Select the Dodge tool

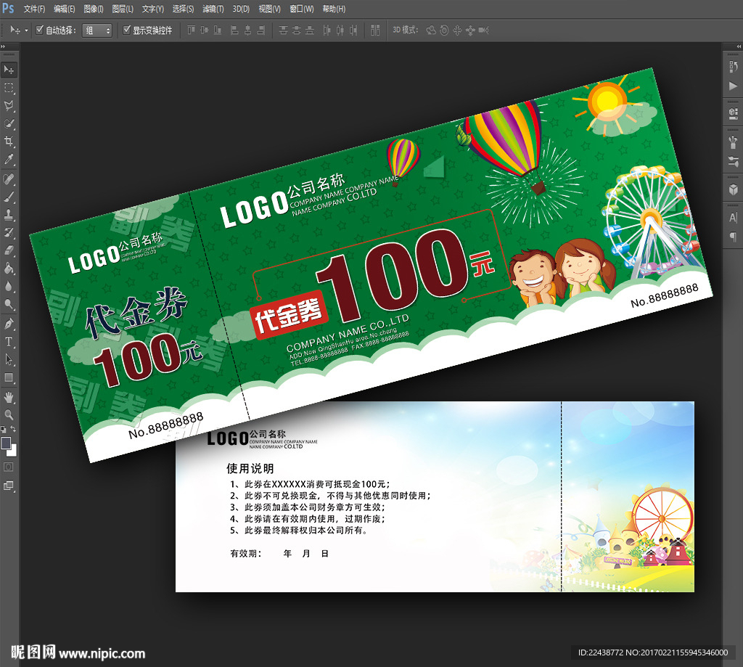9,304
